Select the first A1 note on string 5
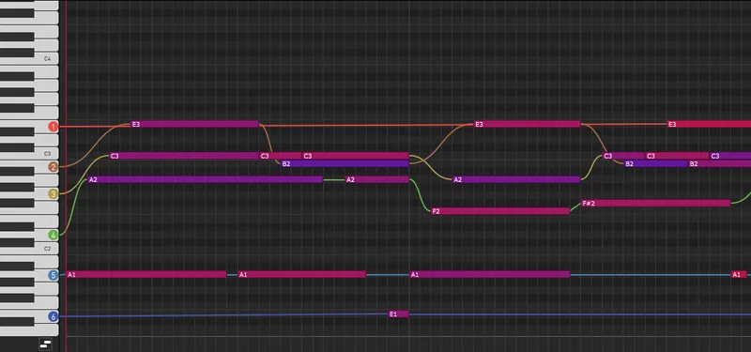The height and width of the screenshot is (352, 751). tap(146, 274)
